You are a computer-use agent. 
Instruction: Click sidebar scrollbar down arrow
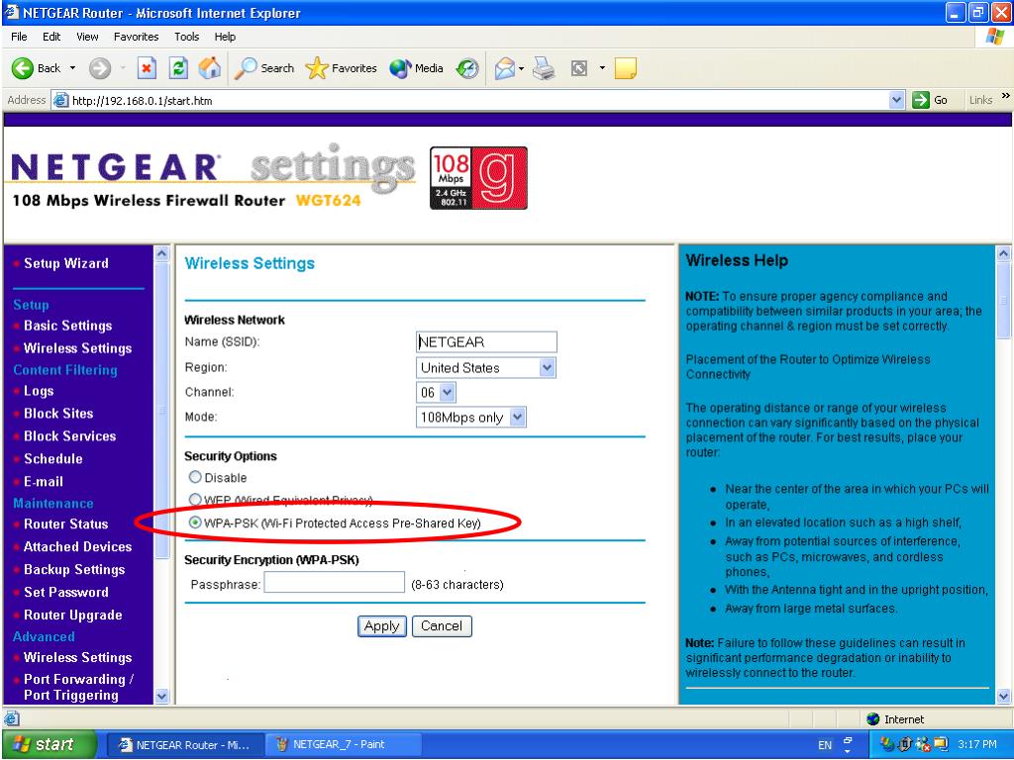pos(161,696)
